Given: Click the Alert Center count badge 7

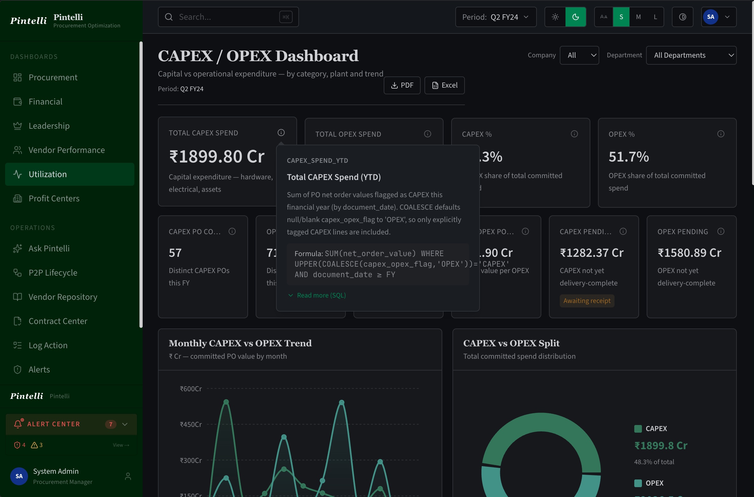Looking at the screenshot, I should click(111, 424).
